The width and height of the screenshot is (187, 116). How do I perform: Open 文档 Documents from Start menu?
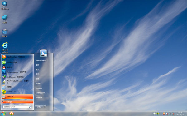coord(37,65)
